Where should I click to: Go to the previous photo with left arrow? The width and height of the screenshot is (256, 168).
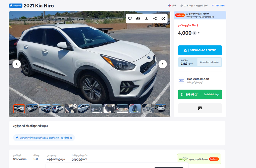point(17,64)
